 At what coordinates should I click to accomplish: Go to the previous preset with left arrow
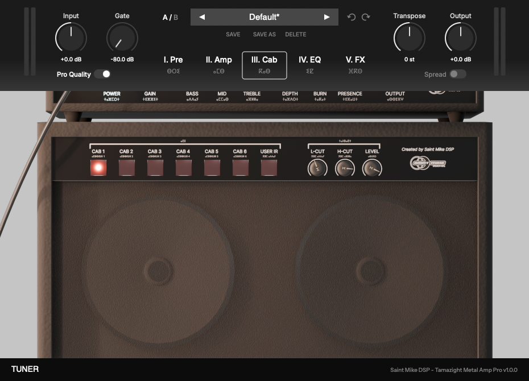(202, 17)
